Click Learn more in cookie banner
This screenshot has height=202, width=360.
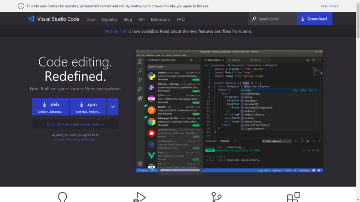329,6
